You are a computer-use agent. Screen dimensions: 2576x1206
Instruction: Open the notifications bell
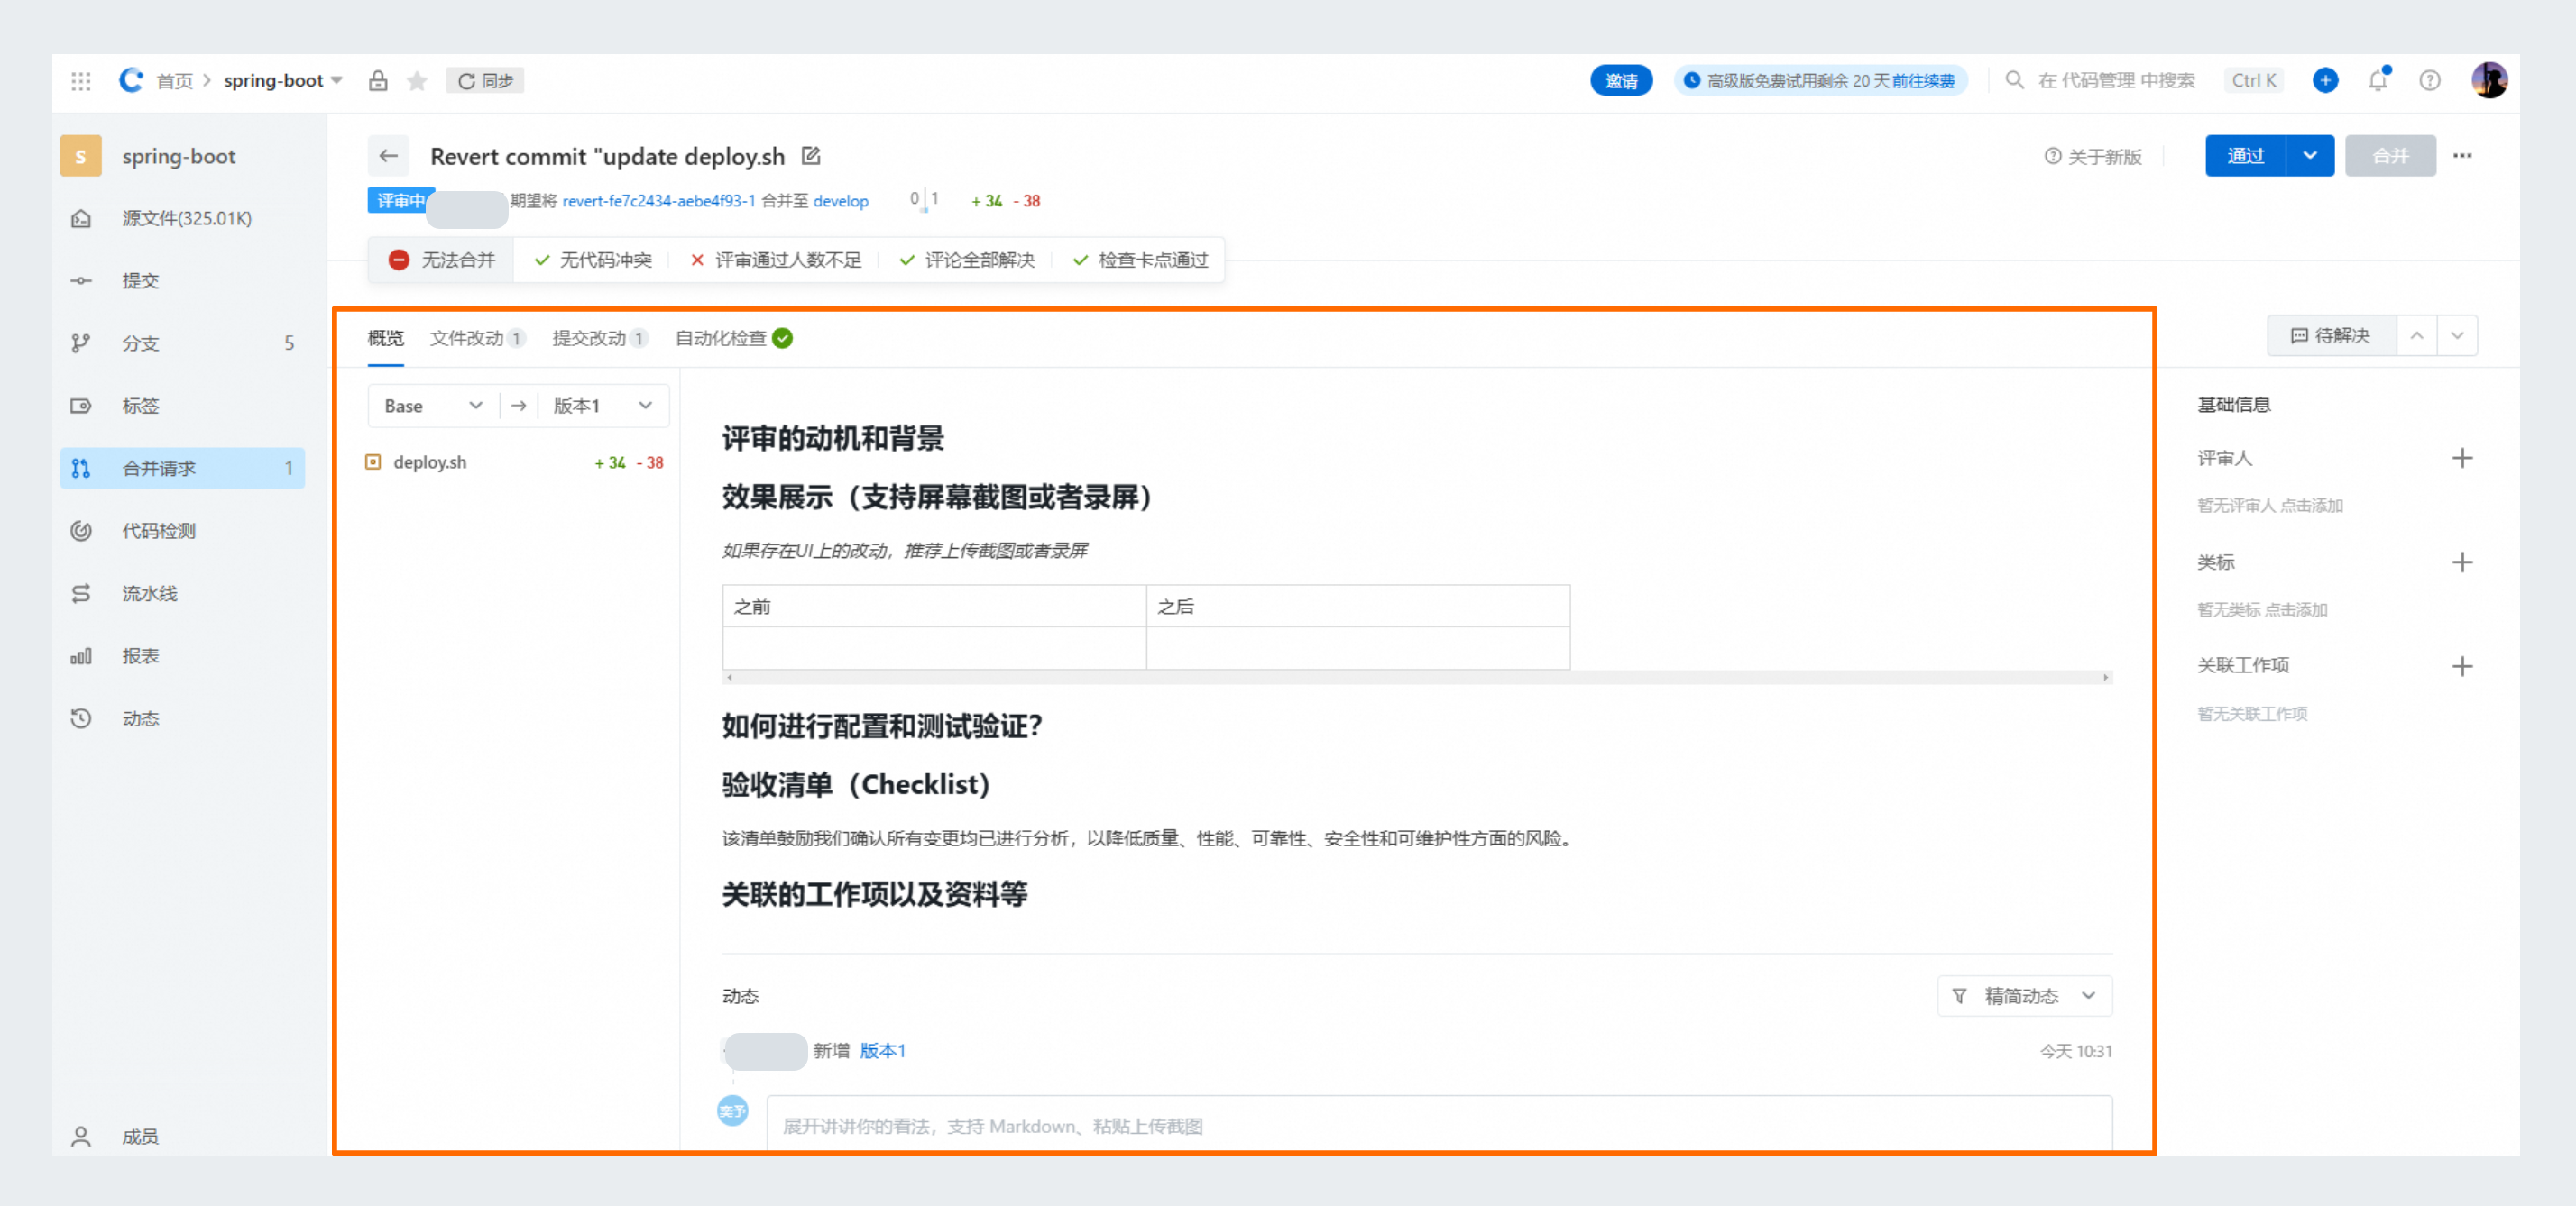pos(2378,81)
